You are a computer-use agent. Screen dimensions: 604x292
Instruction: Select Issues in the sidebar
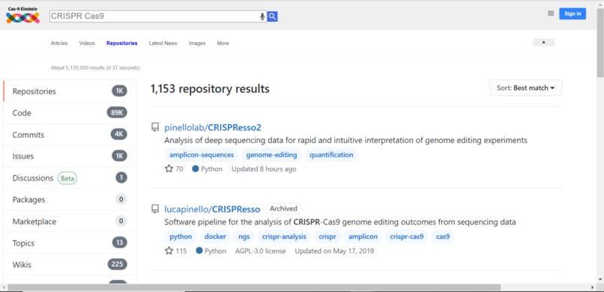70,156
